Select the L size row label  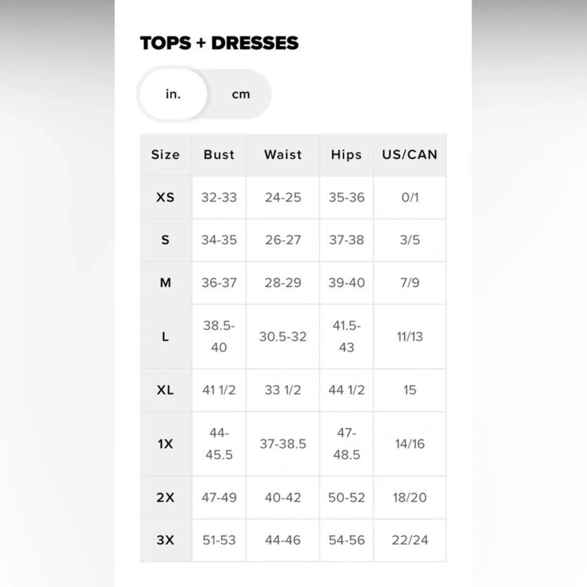coord(166,336)
